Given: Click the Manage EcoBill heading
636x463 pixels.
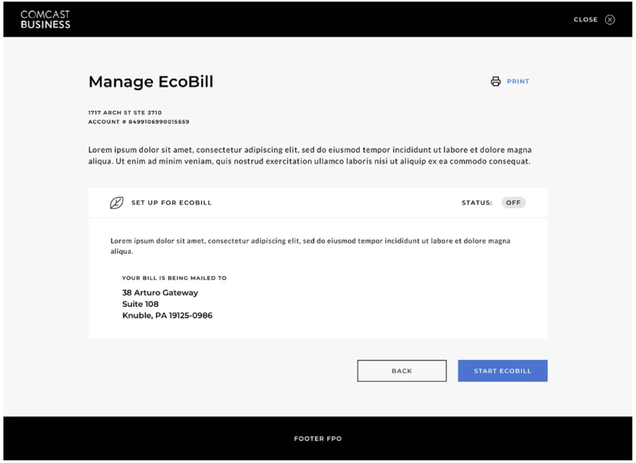Looking at the screenshot, I should point(151,82).
